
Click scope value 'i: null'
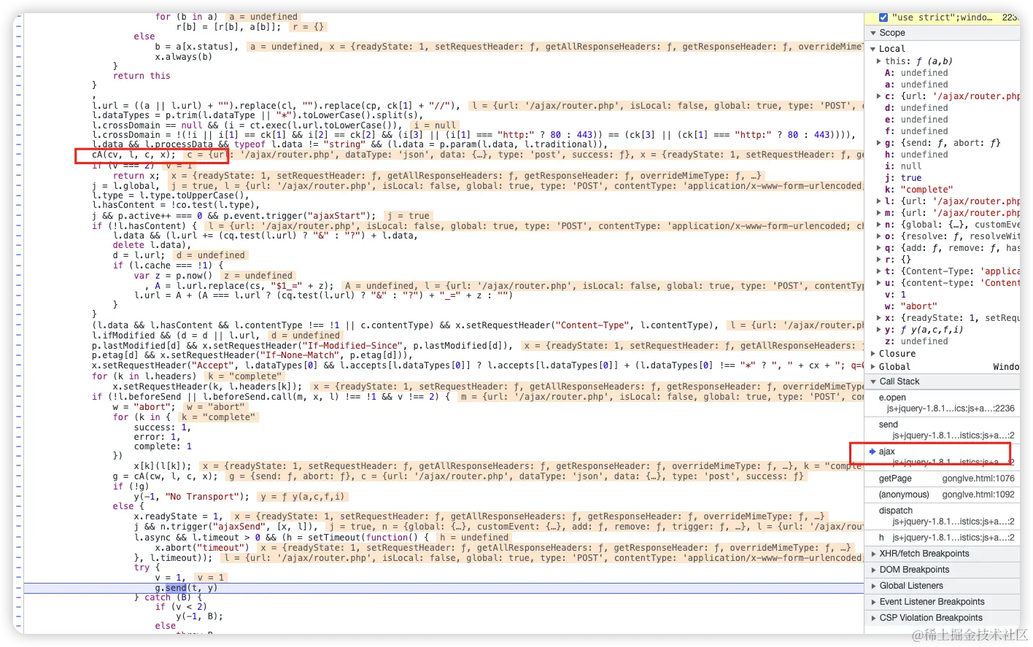click(903, 166)
